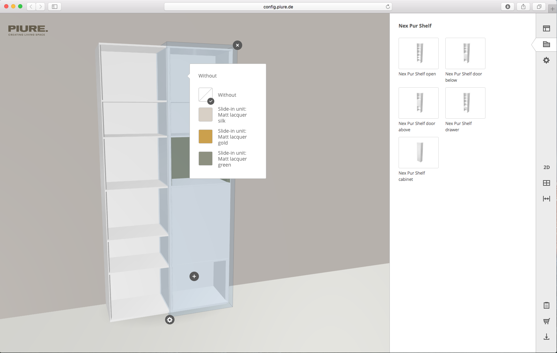Select Nex Pur Shelf door below thumbnail
The height and width of the screenshot is (353, 557).
point(465,53)
